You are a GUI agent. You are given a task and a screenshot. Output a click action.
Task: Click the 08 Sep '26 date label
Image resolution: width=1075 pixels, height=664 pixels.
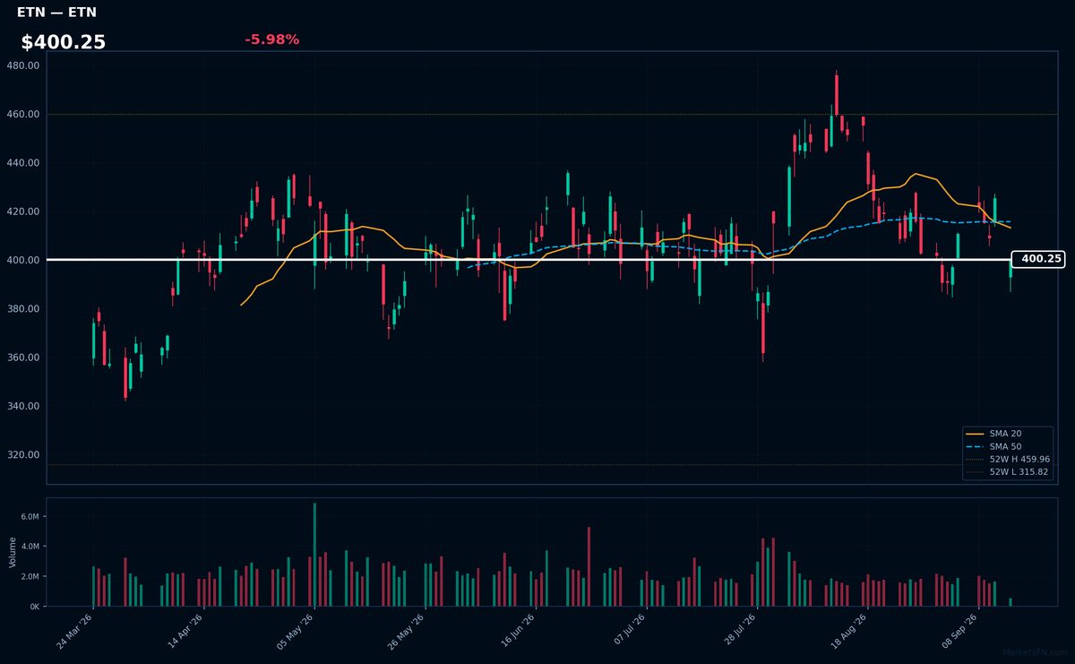click(960, 632)
